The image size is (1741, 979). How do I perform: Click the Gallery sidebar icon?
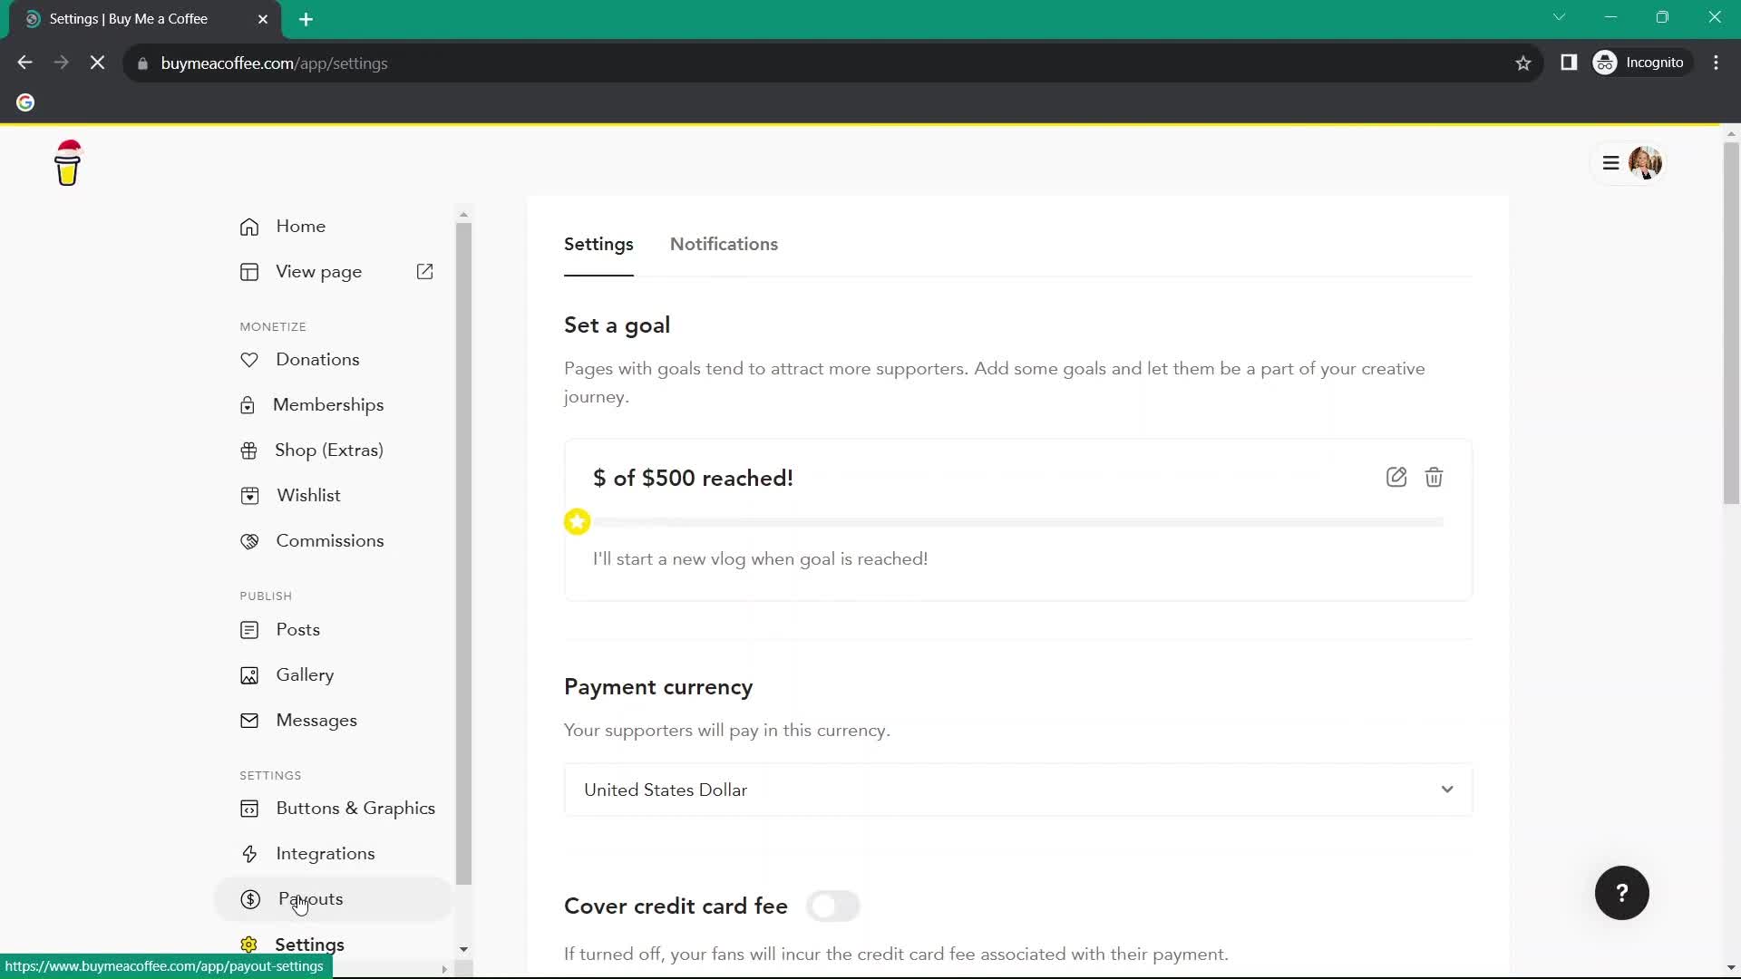tap(250, 674)
